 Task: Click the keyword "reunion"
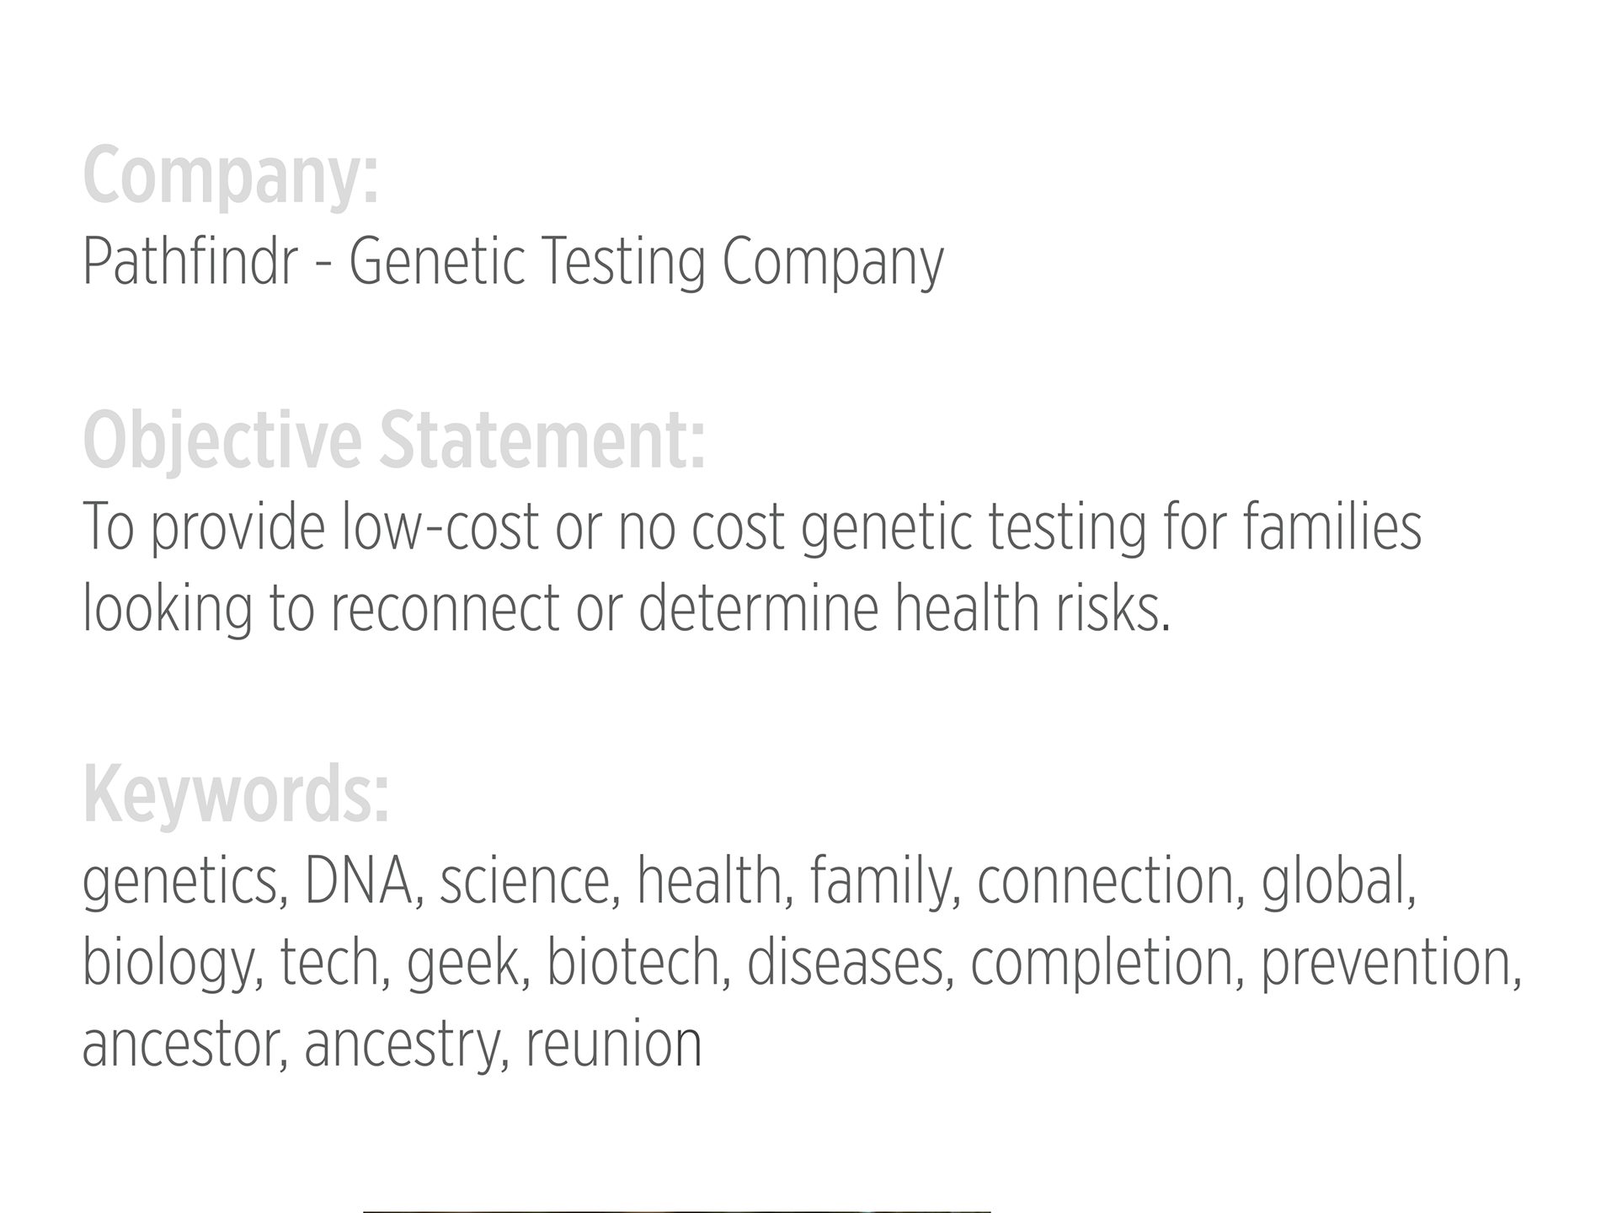pos(614,1045)
